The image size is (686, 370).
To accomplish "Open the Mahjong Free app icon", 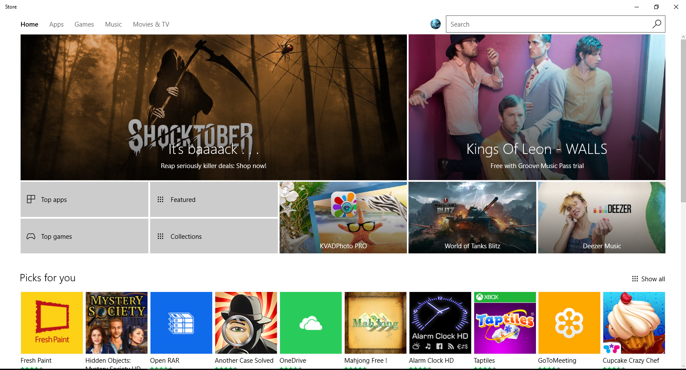I will [x=375, y=323].
